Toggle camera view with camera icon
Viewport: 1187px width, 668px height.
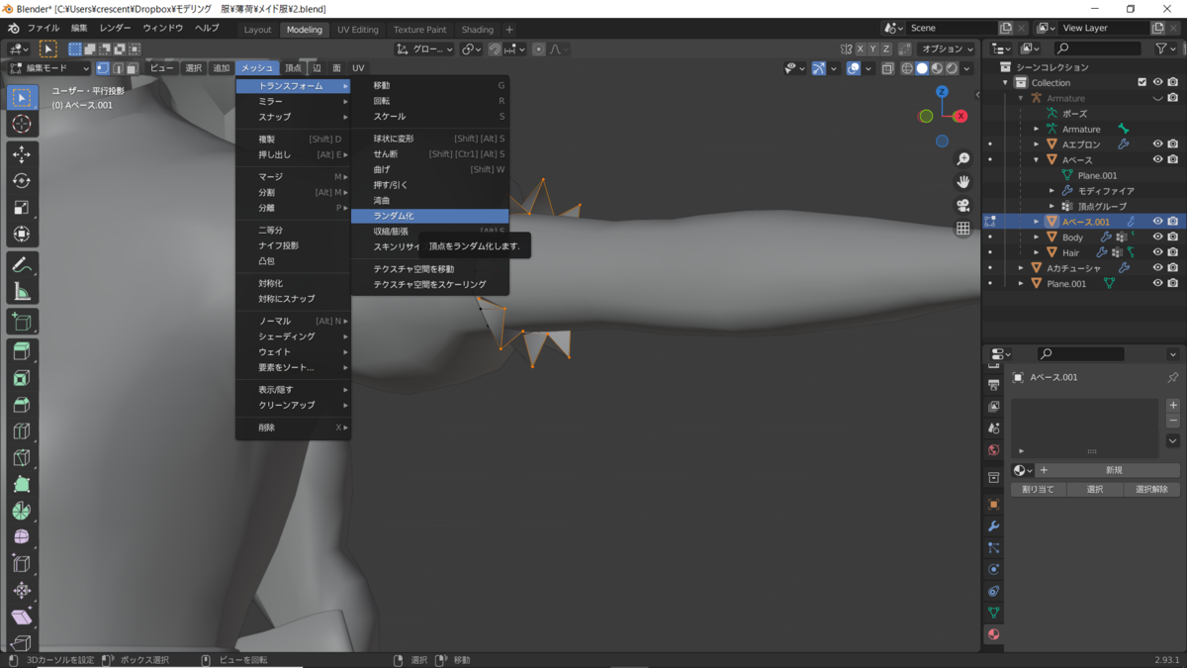click(962, 205)
